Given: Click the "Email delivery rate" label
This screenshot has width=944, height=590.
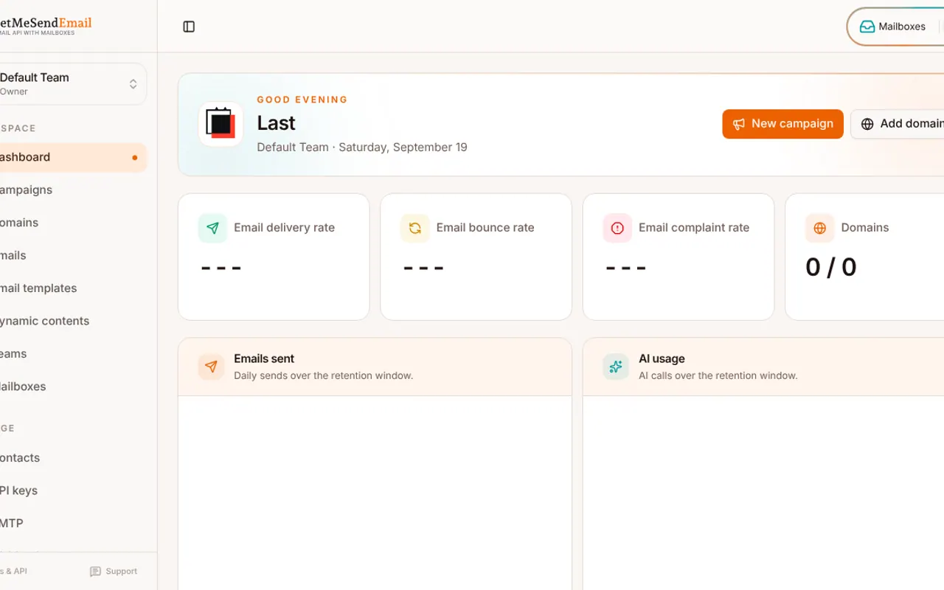Looking at the screenshot, I should (284, 228).
